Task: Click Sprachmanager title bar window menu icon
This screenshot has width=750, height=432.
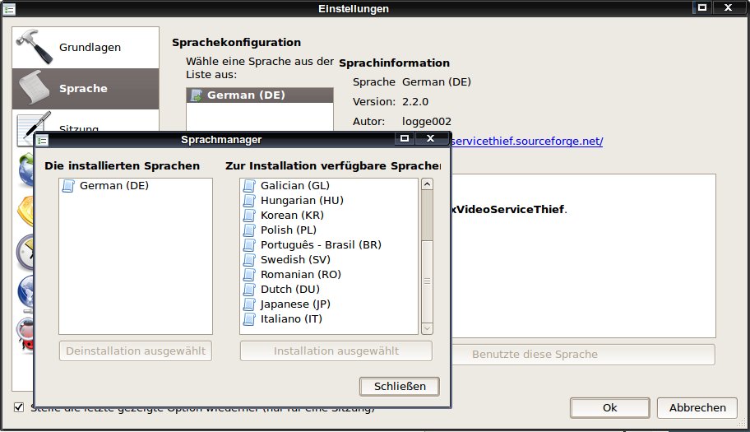Action: 42,140
